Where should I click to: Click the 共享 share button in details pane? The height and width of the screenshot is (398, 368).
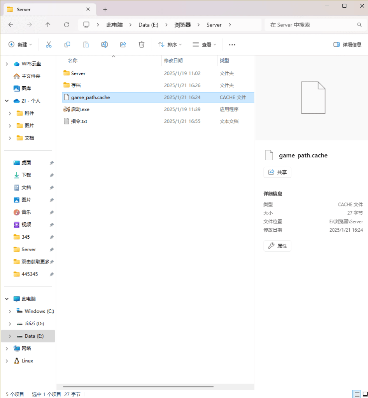coord(277,172)
